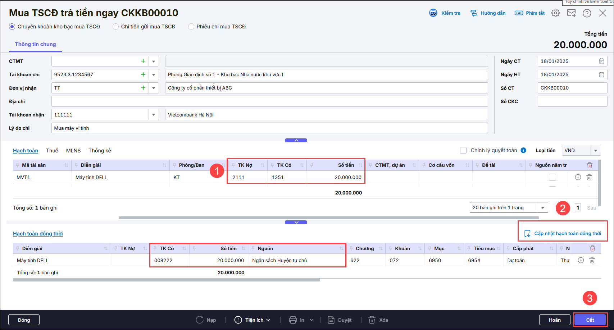Select Phiếu chi mua TSCĐ option
Screen dimensions: 614x330
pos(191,27)
